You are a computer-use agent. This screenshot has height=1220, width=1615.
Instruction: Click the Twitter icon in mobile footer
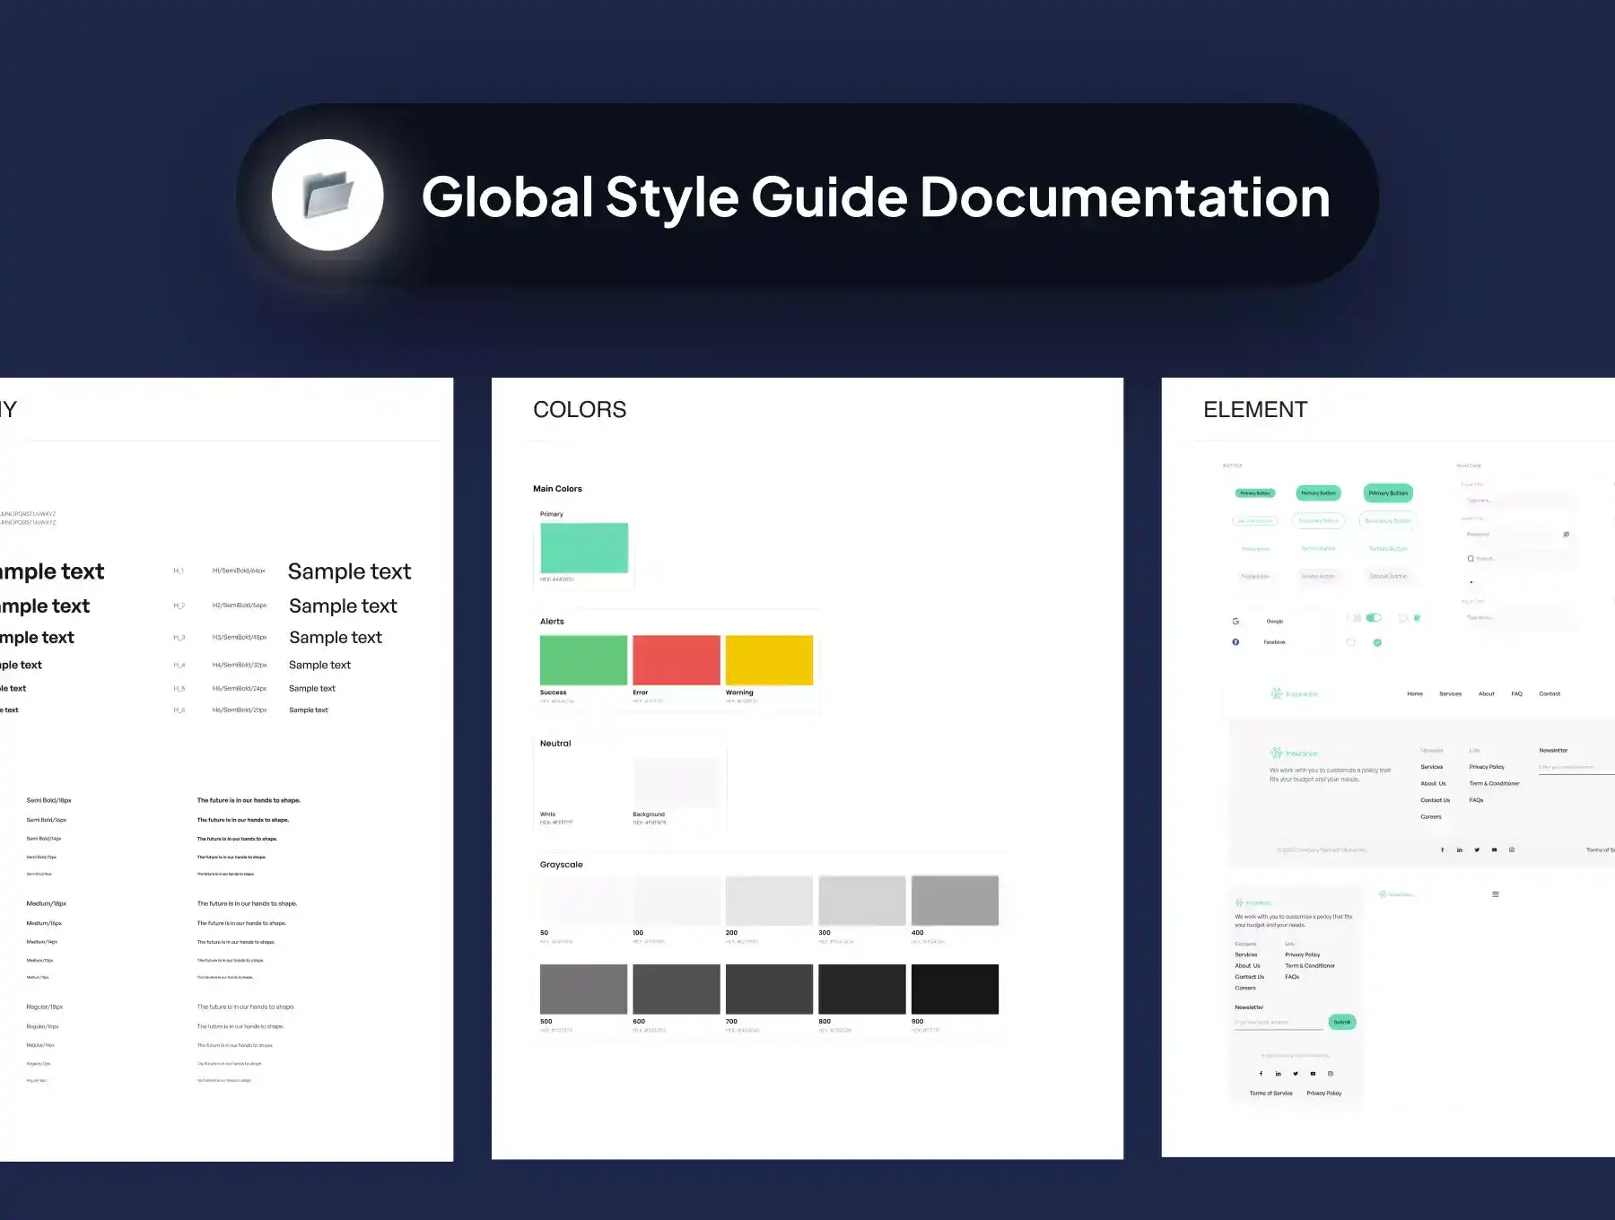[1296, 1074]
